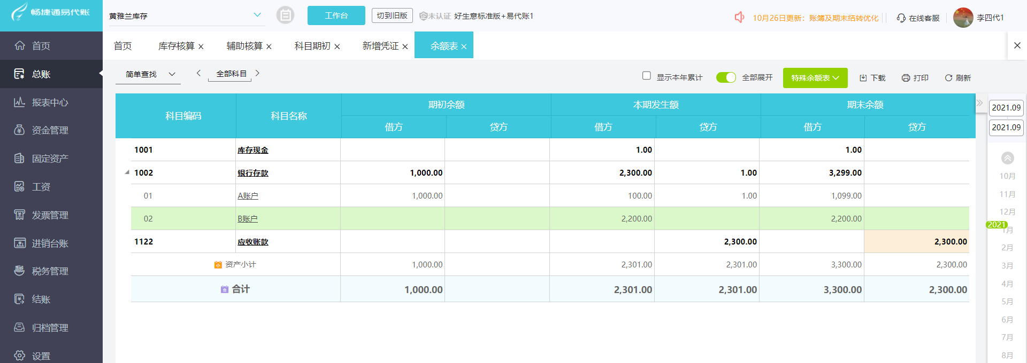Screen dimensions: 1027x363
Task: Open 税务管理 in the sidebar
Action: [x=51, y=271]
